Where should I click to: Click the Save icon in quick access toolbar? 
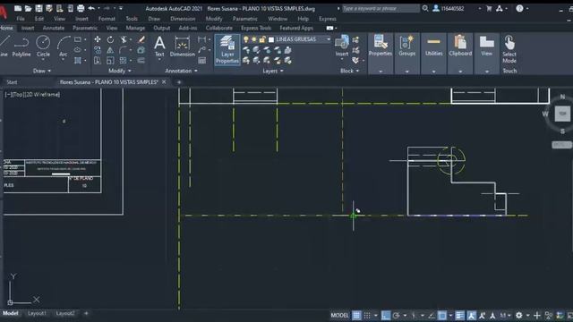[x=38, y=8]
